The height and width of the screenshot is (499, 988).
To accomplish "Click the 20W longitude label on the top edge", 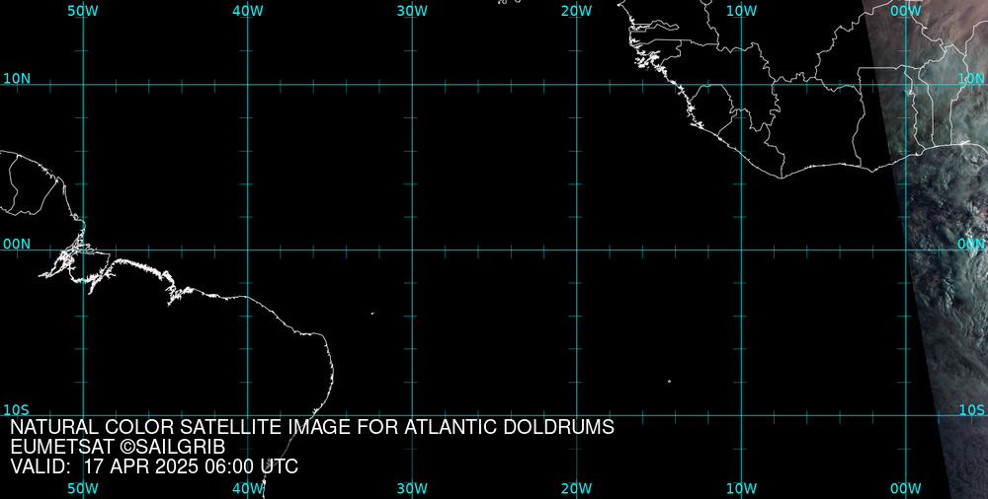I will [x=577, y=11].
